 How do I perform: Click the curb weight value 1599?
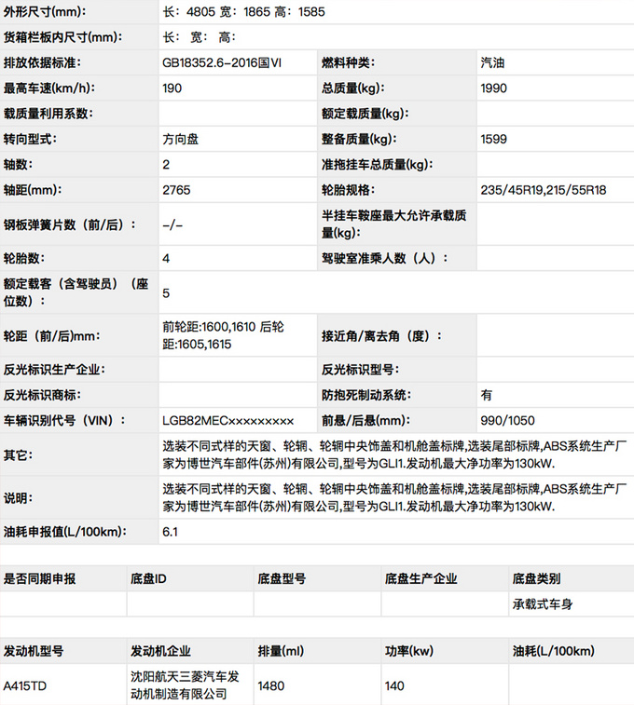[493, 139]
